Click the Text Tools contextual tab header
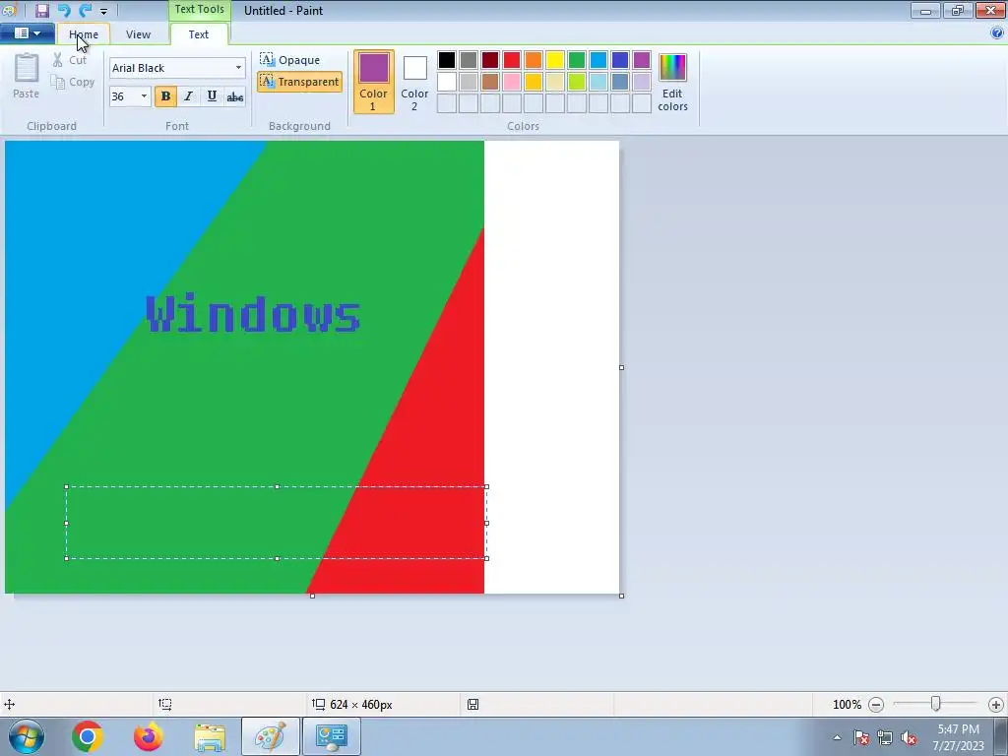The image size is (1008, 756). (x=199, y=10)
